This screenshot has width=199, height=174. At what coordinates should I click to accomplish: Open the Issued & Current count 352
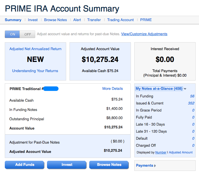pos(191,103)
